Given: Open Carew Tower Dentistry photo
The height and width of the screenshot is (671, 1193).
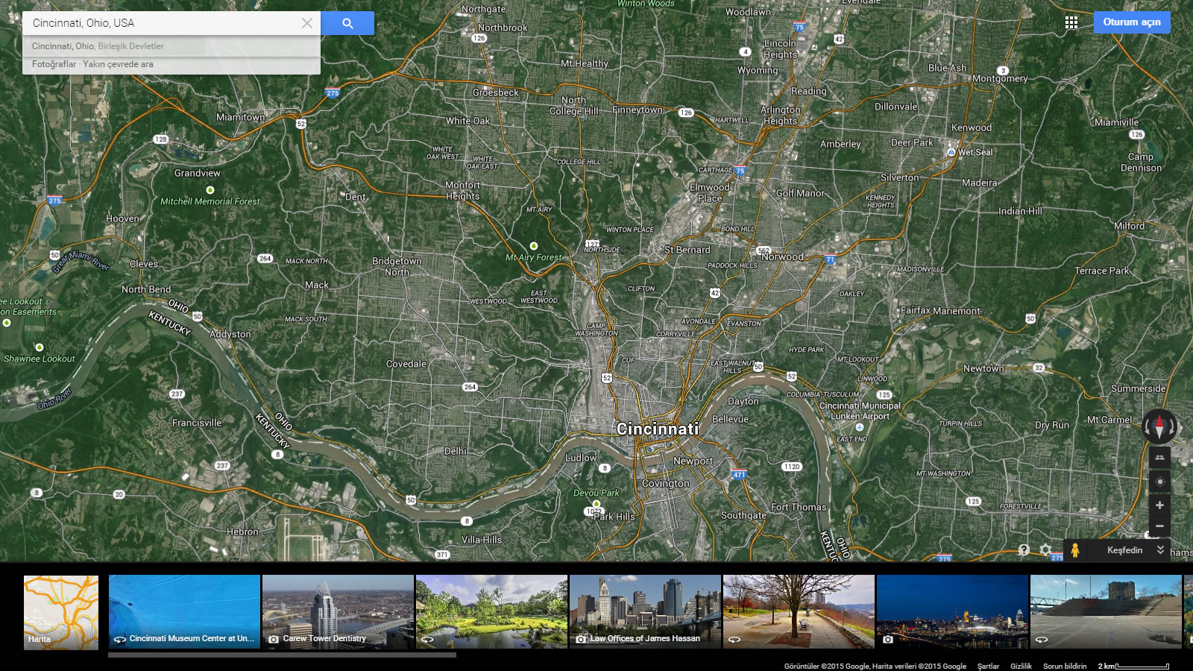Looking at the screenshot, I should (338, 612).
